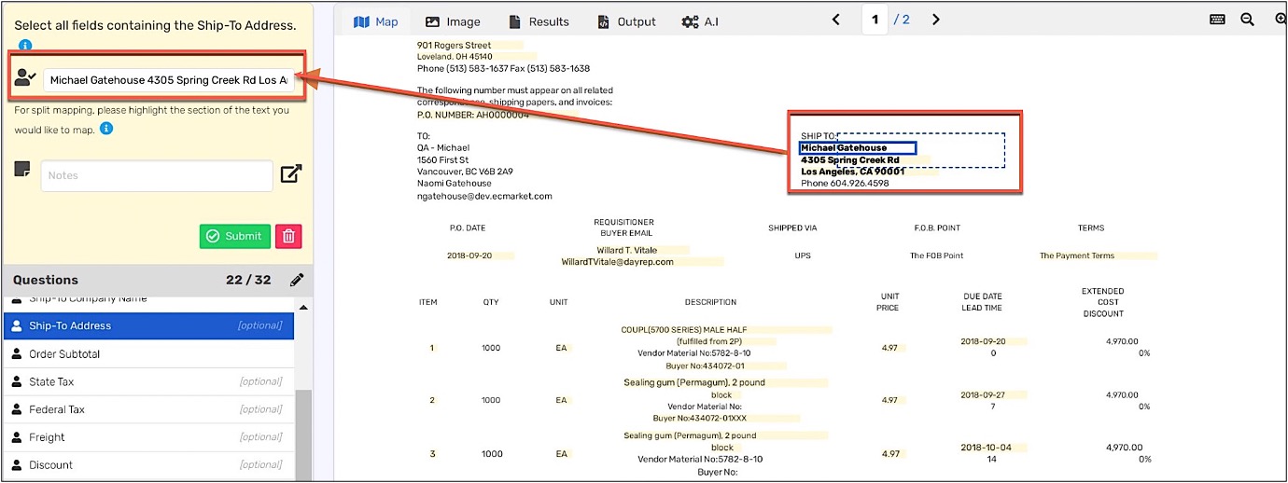
Task: Click info icon below the Ship-To instruction
Action: [x=25, y=46]
